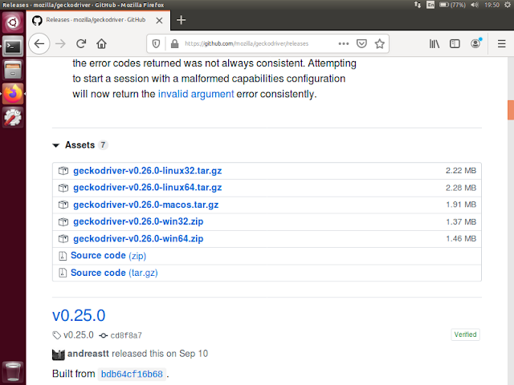Image resolution: width=514 pixels, height=385 pixels.
Task: Open the Firefox Library icon
Action: (x=434, y=44)
